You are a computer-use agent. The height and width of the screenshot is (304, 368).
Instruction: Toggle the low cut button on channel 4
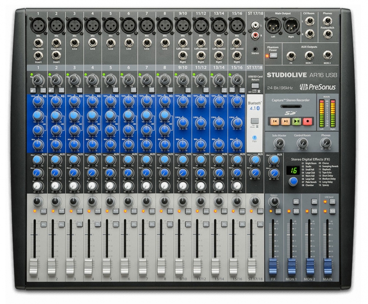pyautogui.click(x=98, y=90)
